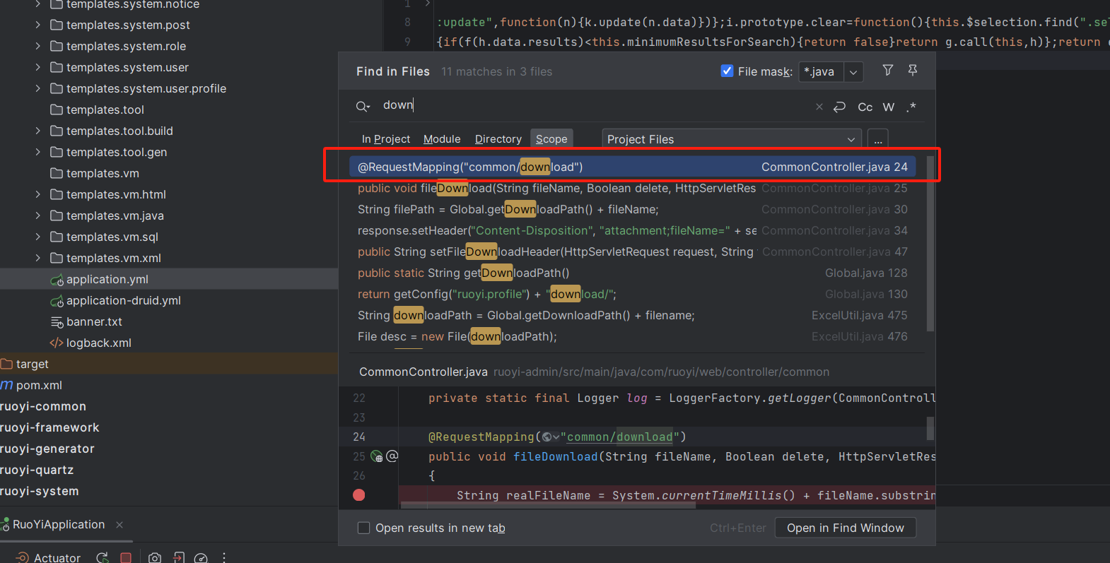Select result return getConfig Global.java 130

click(633, 294)
